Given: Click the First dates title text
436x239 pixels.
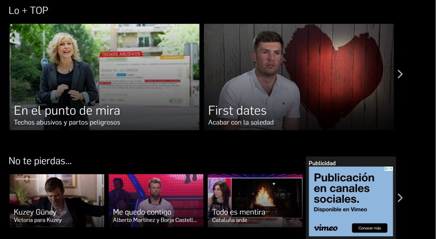Looking at the screenshot, I should pyautogui.click(x=237, y=110).
